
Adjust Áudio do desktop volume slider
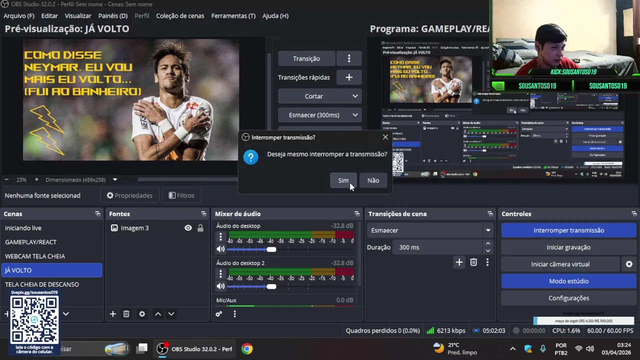pyautogui.click(x=271, y=249)
